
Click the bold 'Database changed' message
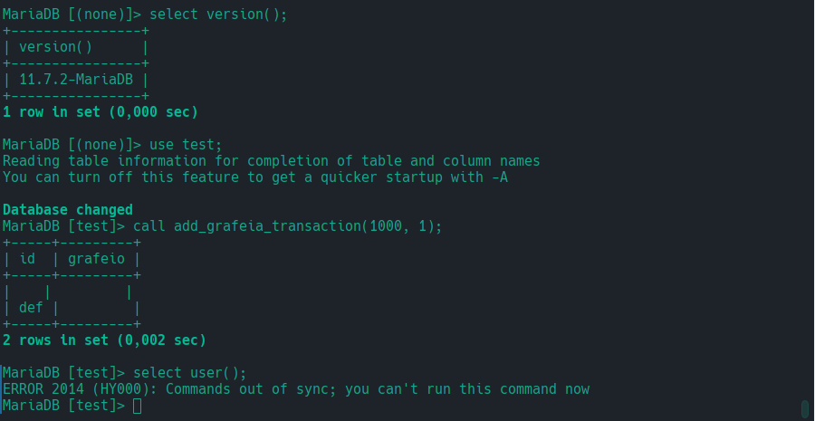(68, 210)
